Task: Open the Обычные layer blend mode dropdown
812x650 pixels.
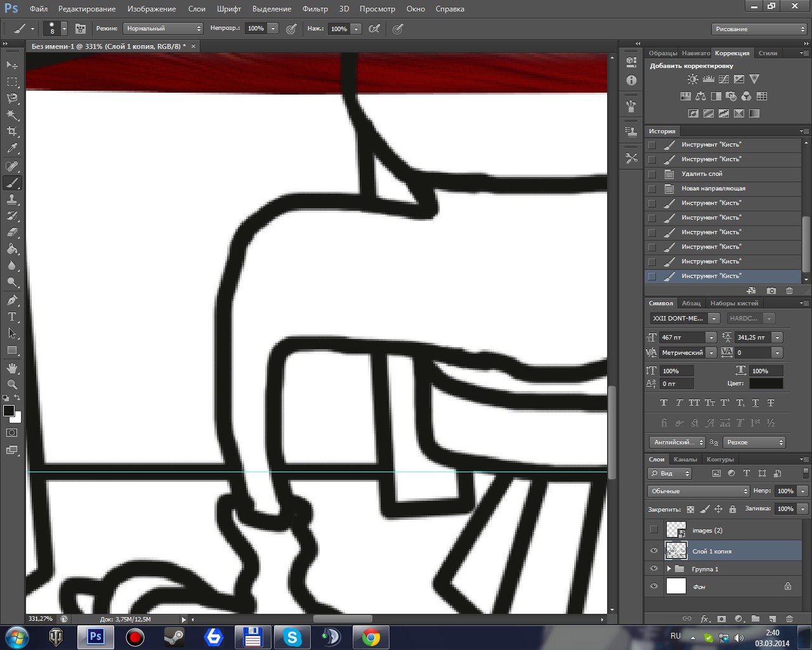Action: [x=698, y=491]
